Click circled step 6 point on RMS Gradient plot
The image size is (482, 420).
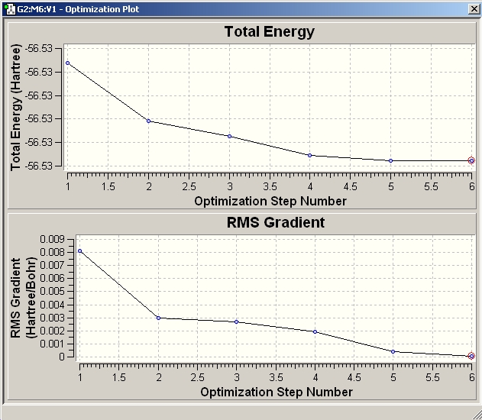[x=471, y=356]
